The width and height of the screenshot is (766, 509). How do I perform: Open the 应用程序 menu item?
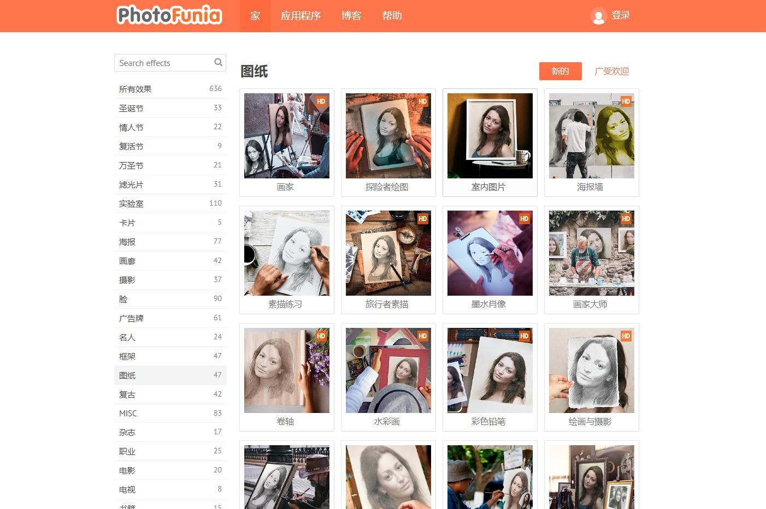pos(300,16)
